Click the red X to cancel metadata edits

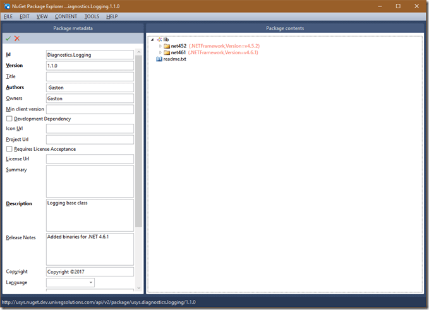coord(17,39)
